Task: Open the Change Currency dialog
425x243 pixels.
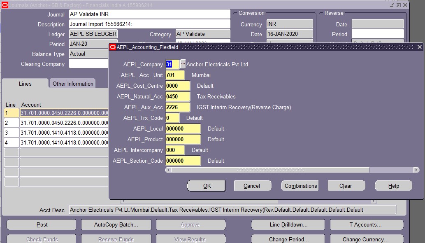Action: pyautogui.click(x=367, y=239)
